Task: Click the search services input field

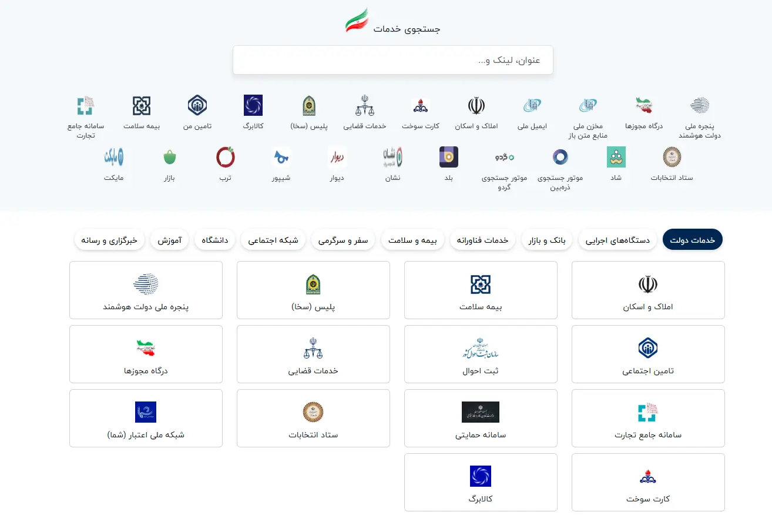Action: [392, 61]
